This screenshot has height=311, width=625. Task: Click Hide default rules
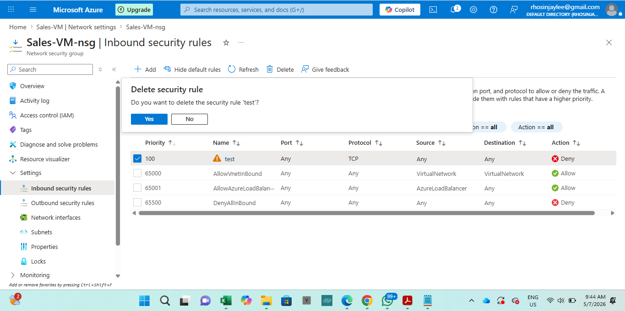(192, 69)
